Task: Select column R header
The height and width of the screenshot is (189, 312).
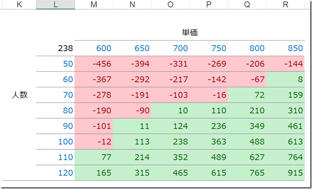Action: click(x=285, y=4)
